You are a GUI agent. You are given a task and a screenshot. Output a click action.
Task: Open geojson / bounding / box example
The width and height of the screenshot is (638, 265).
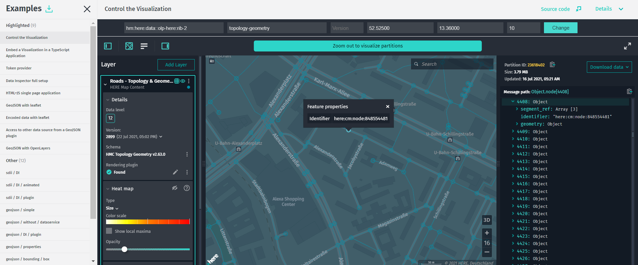pyautogui.click(x=45, y=259)
